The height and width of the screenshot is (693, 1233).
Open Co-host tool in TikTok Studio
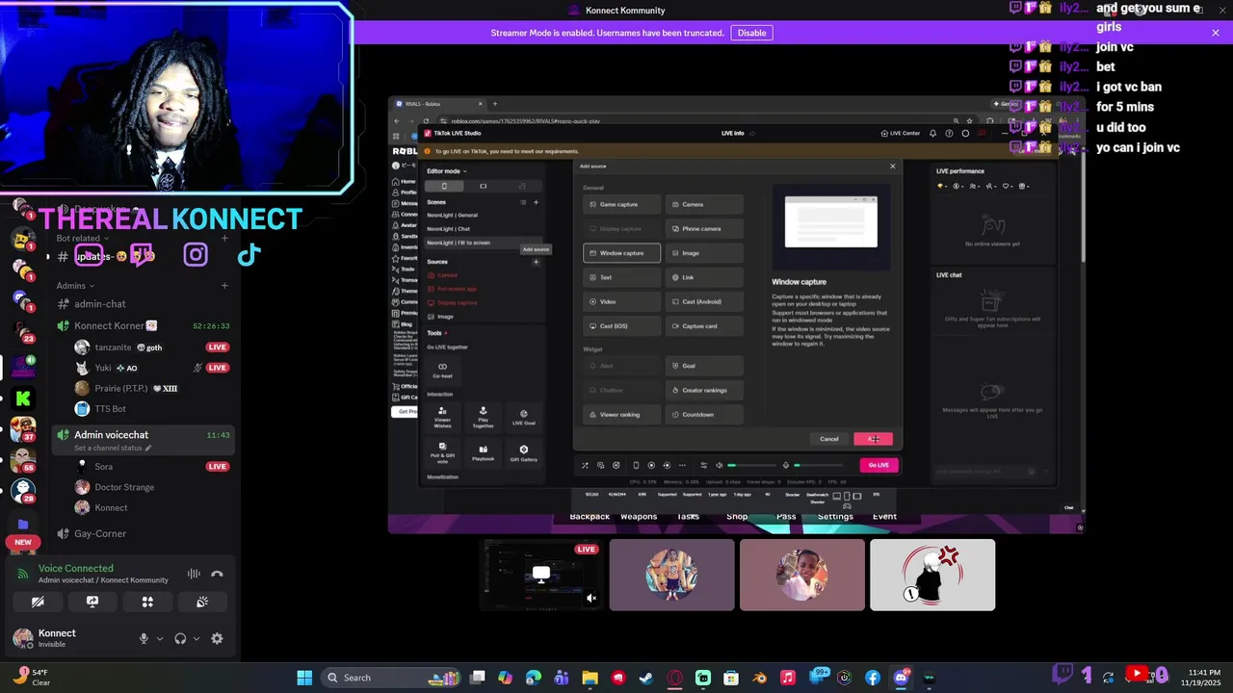coord(442,370)
